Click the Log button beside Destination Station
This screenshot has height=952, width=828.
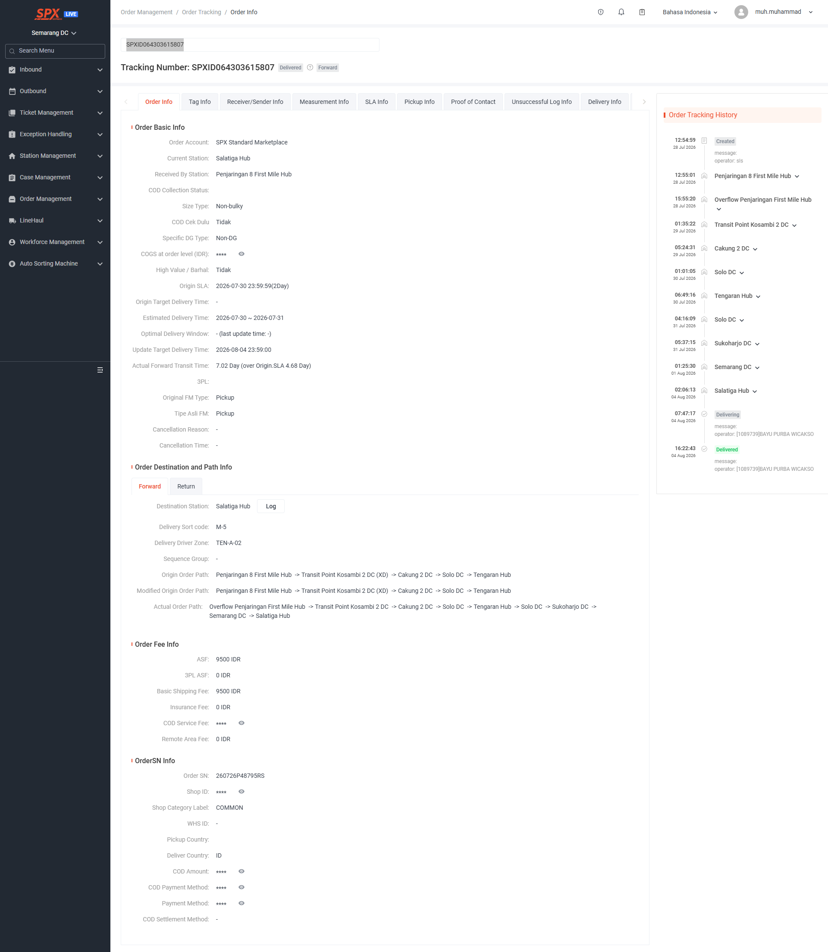coord(271,506)
